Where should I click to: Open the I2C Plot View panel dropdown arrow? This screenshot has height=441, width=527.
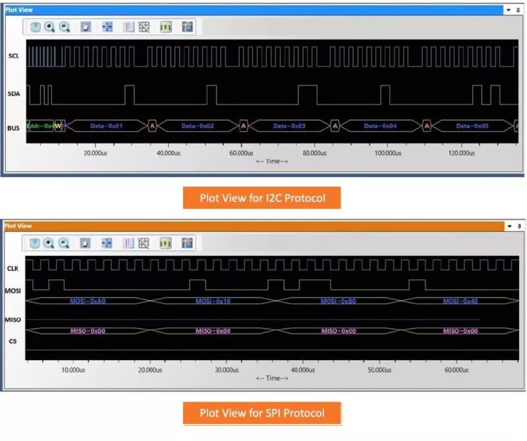click(x=508, y=11)
